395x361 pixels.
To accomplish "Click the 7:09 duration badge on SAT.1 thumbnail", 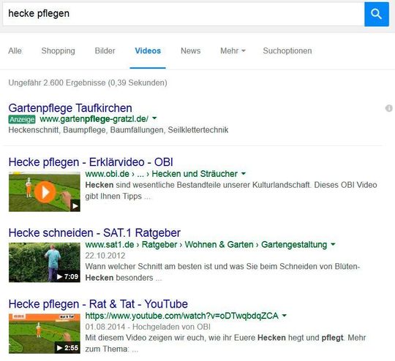I will point(67,277).
